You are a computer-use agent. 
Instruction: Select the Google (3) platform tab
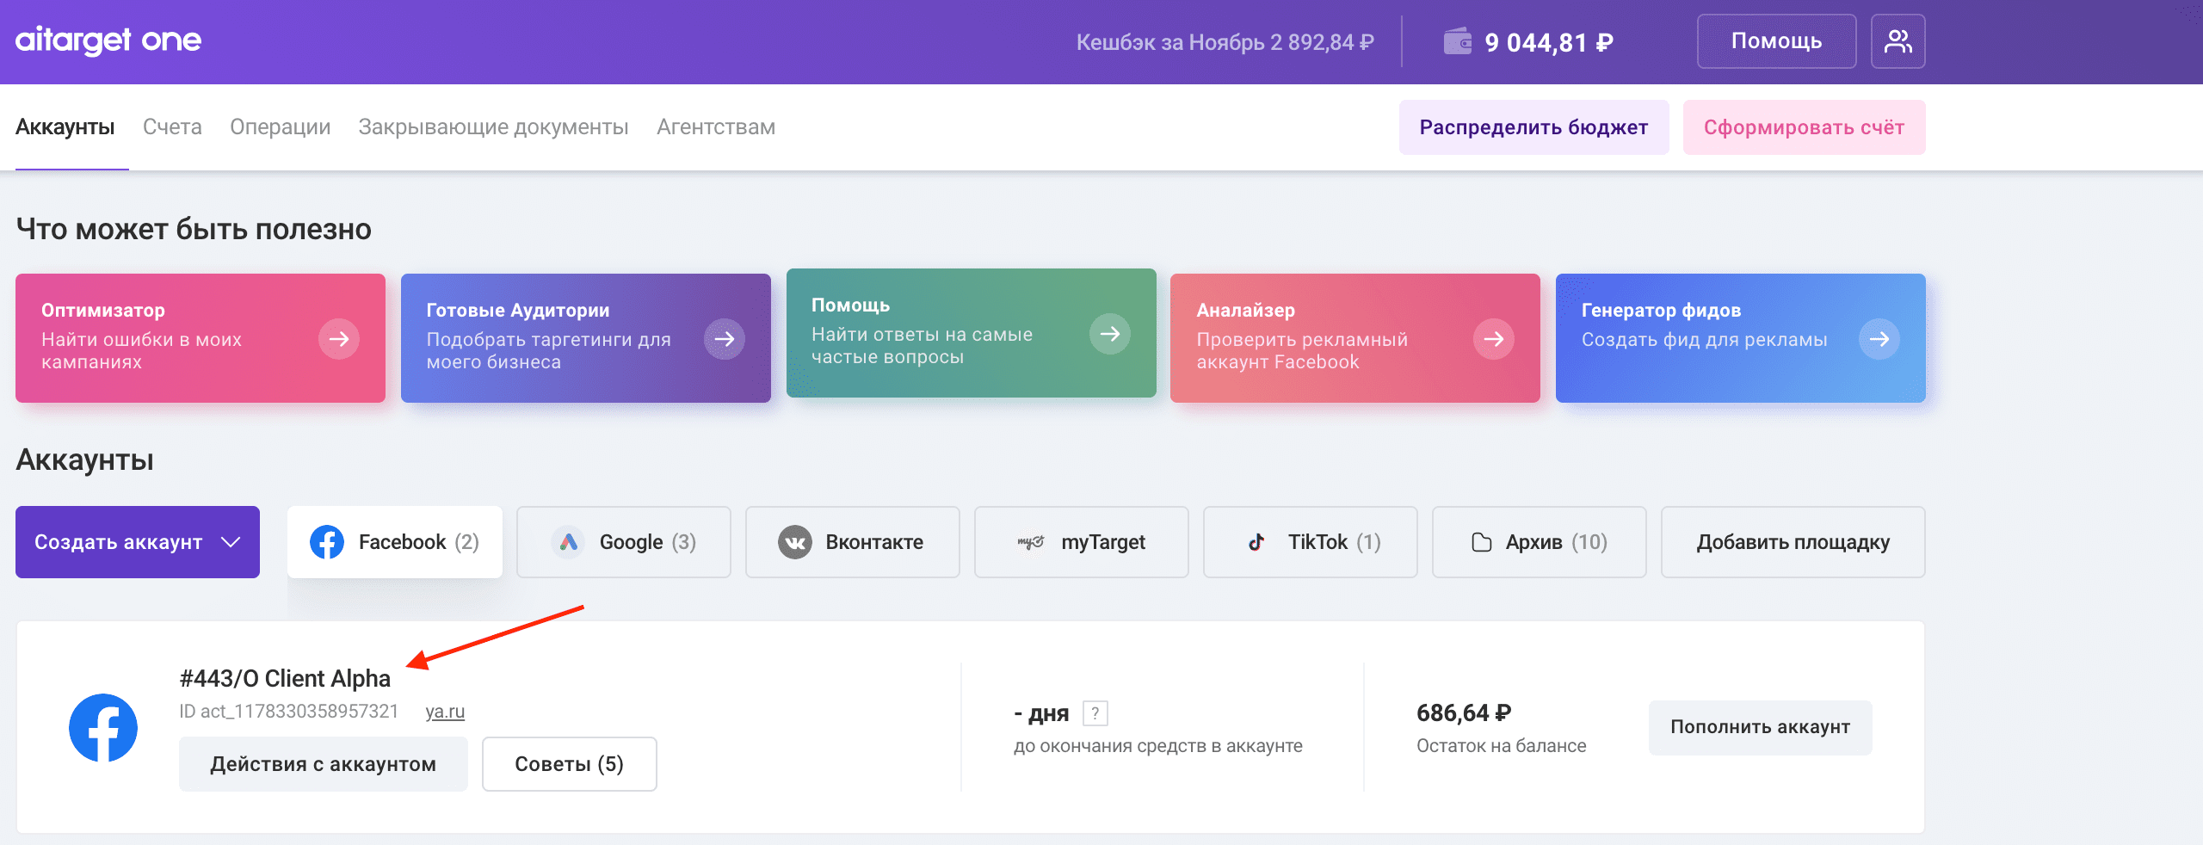[x=624, y=542]
